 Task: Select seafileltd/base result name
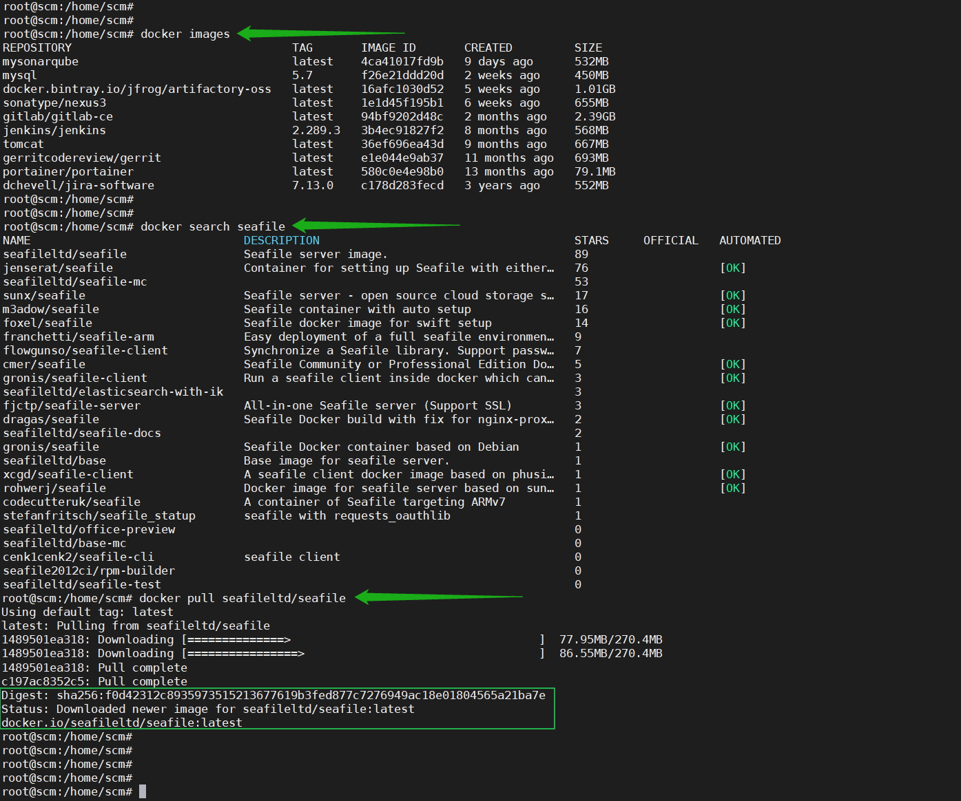pyautogui.click(x=54, y=460)
